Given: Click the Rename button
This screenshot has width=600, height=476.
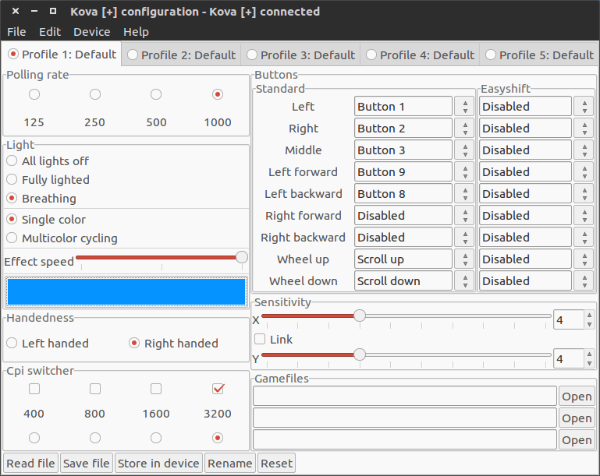Looking at the screenshot, I should coord(230,464).
